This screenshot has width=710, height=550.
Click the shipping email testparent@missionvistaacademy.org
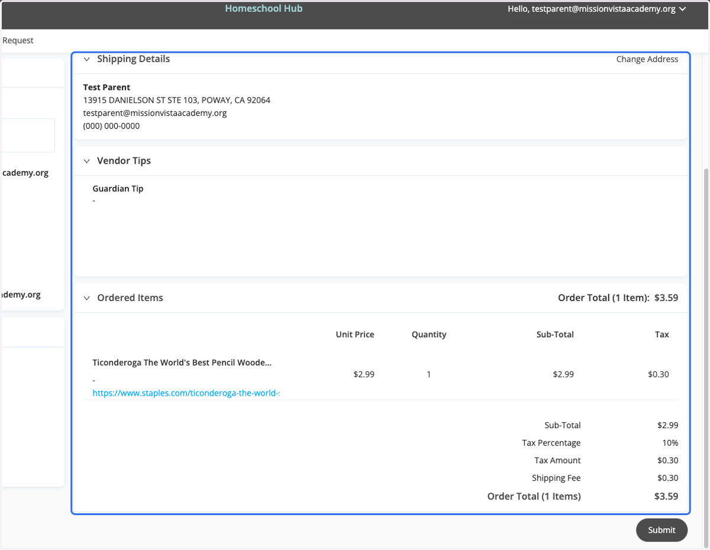(x=155, y=113)
